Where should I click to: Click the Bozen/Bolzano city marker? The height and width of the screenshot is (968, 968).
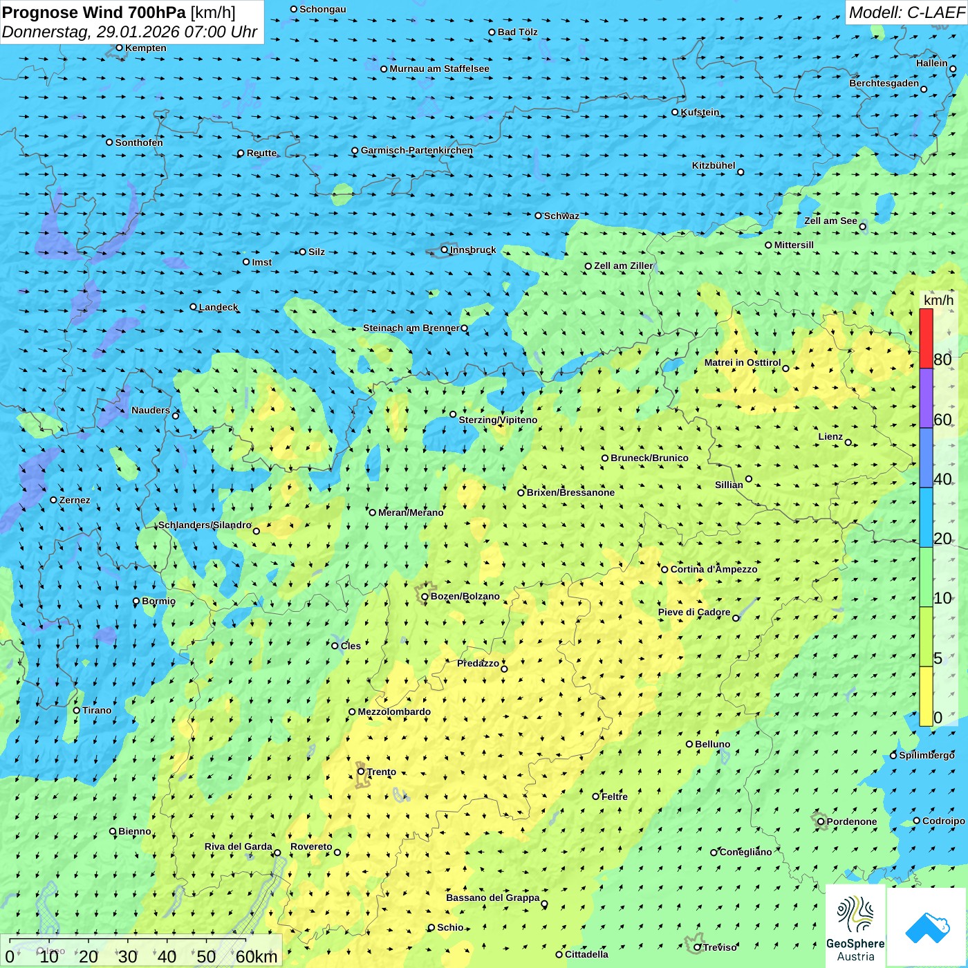[425, 596]
